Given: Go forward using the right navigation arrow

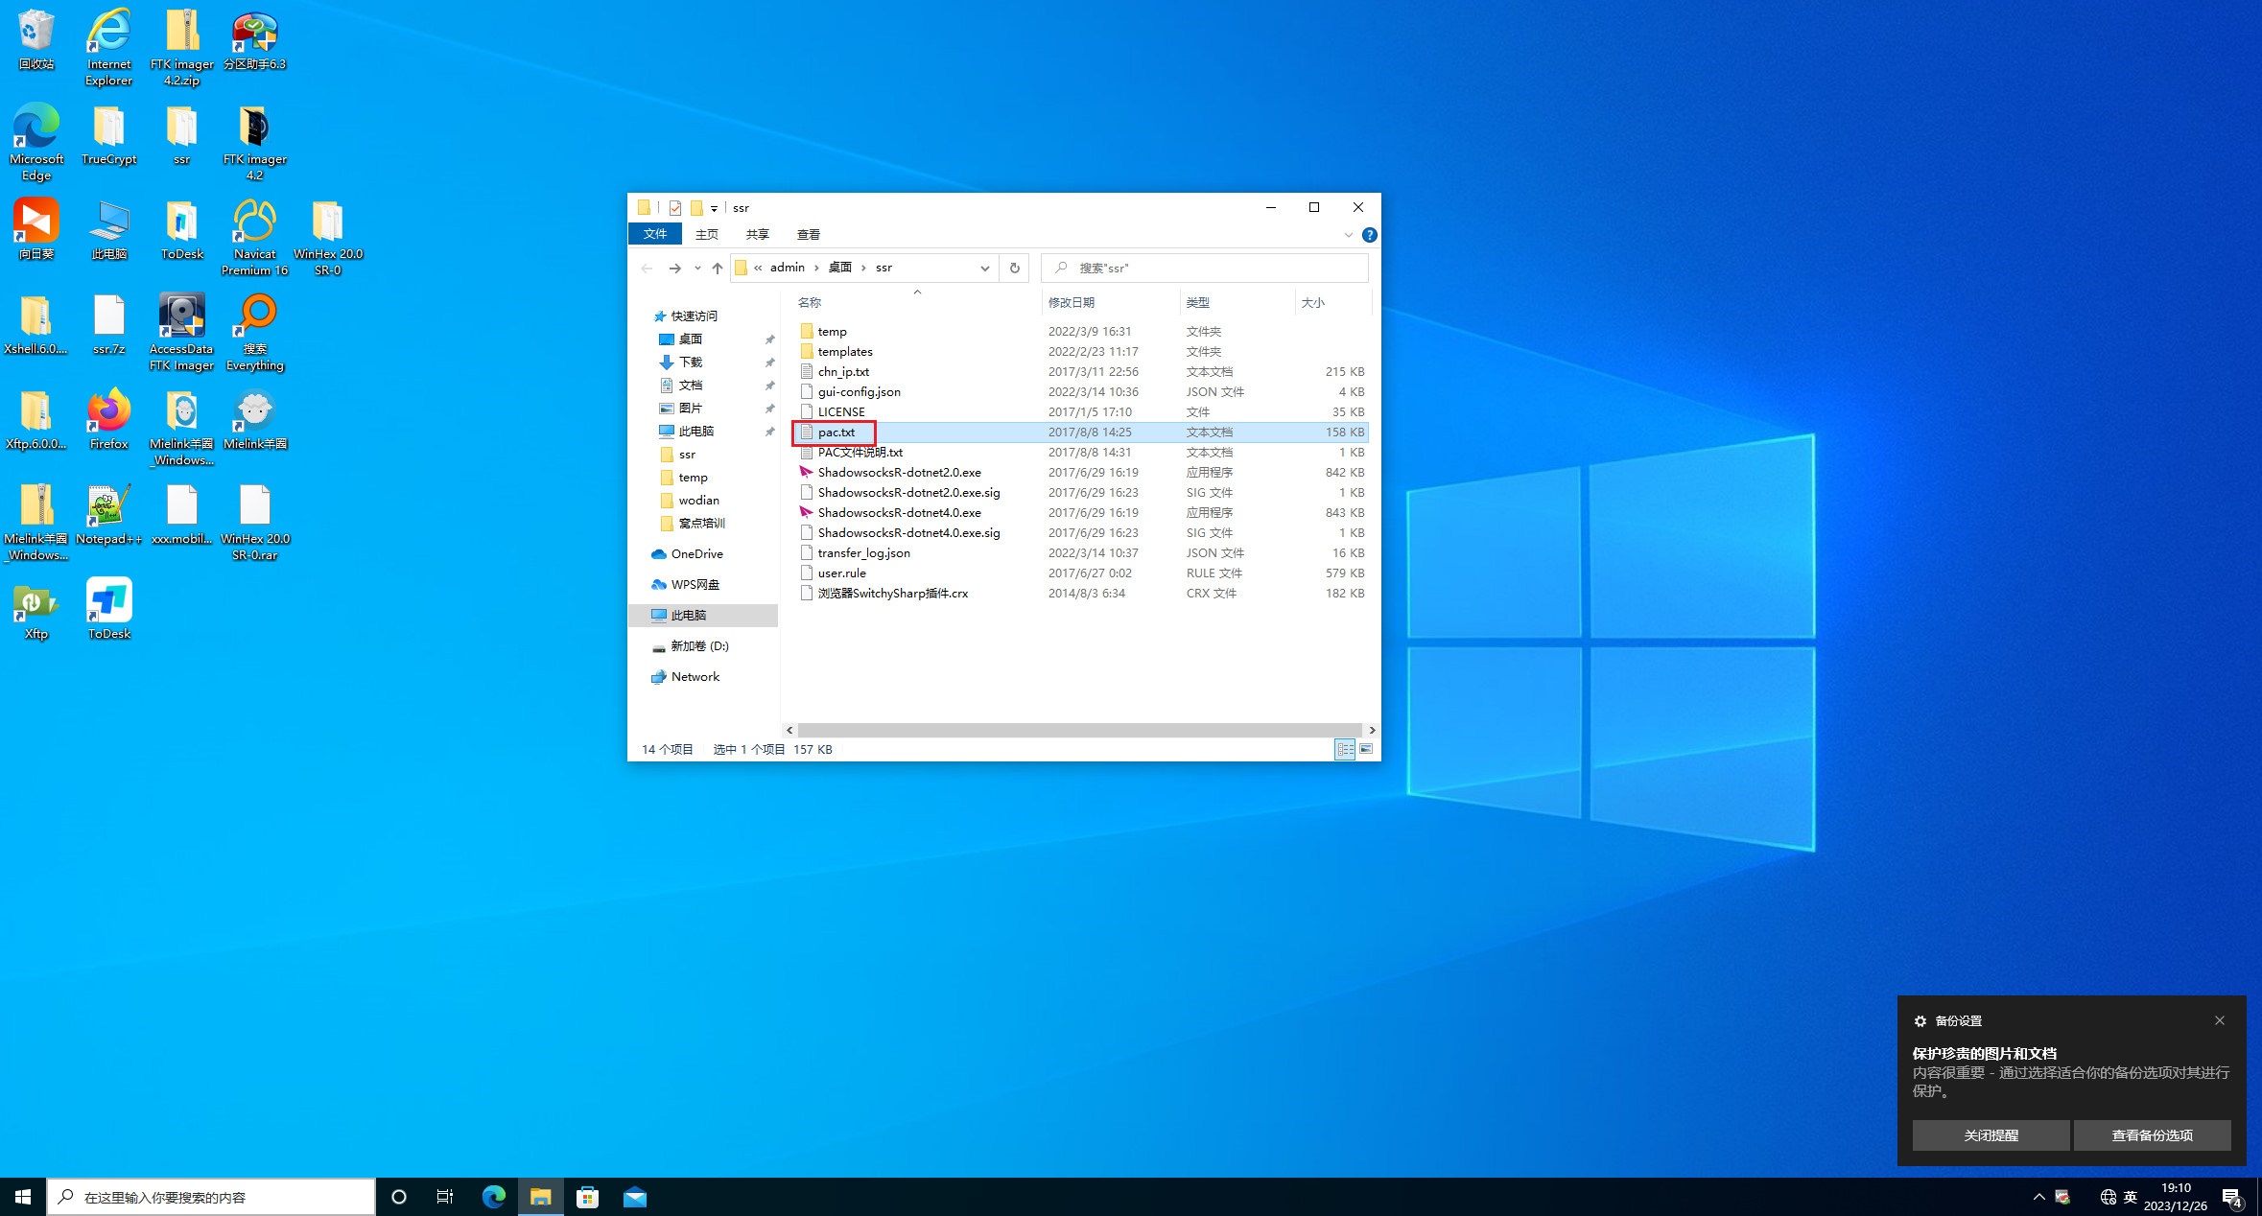Looking at the screenshot, I should [674, 269].
